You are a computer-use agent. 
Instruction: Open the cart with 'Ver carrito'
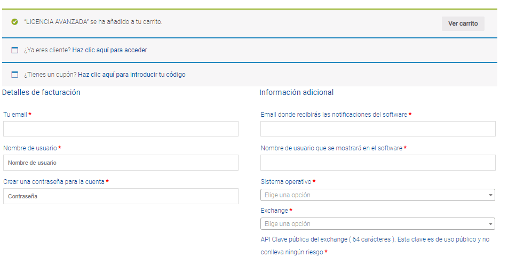point(463,23)
